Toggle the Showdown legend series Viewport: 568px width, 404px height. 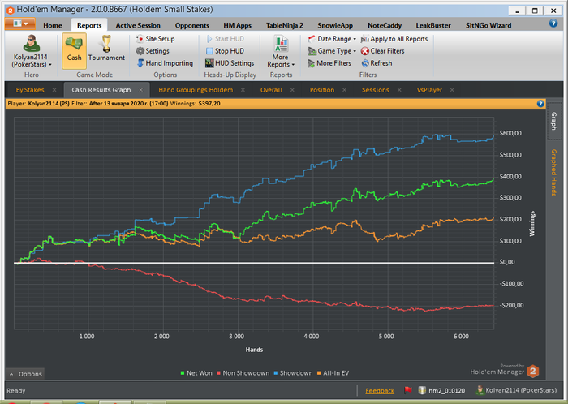coord(293,373)
